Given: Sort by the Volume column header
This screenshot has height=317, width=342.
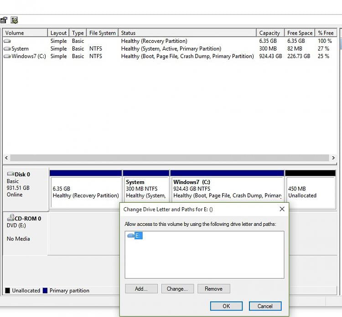Looking at the screenshot, I should [25, 33].
